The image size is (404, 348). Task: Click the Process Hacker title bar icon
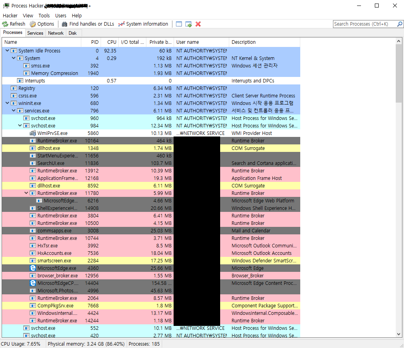(6, 6)
